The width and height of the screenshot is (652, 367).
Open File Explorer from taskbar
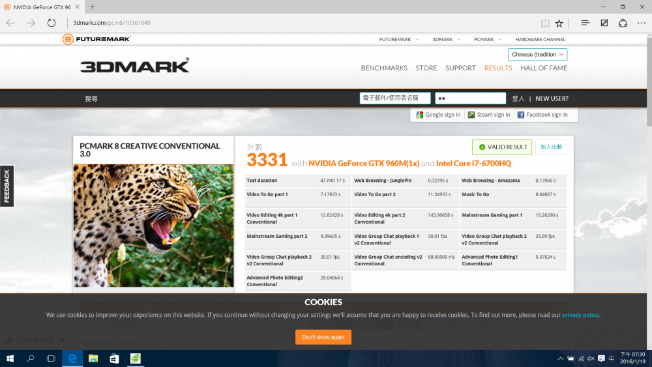93,359
